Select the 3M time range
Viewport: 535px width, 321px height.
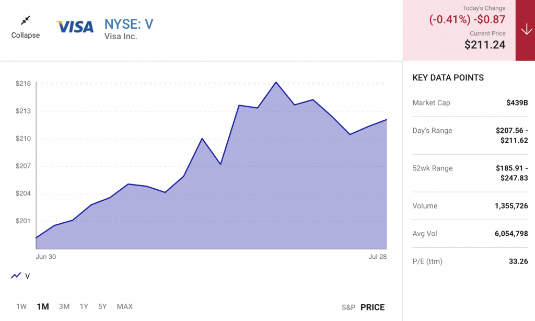tap(64, 307)
